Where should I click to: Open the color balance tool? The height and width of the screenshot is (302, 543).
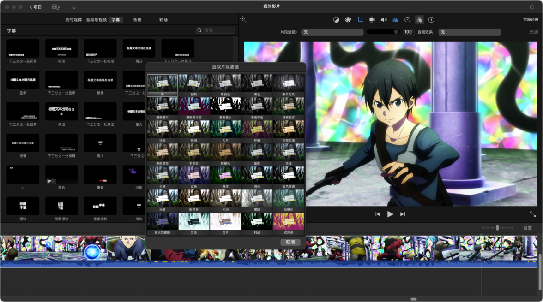tap(336, 20)
